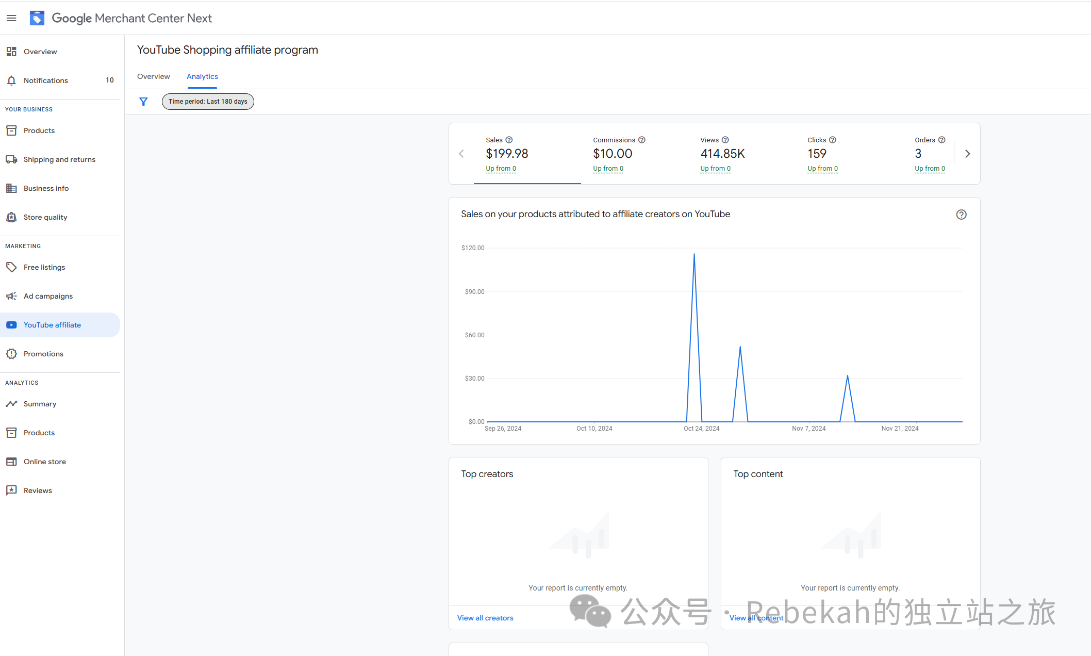Select the Views metric card
The height and width of the screenshot is (656, 1091).
point(742,154)
